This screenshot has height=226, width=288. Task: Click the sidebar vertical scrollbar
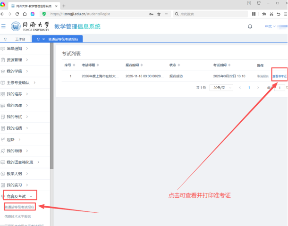click(x=51, y=106)
